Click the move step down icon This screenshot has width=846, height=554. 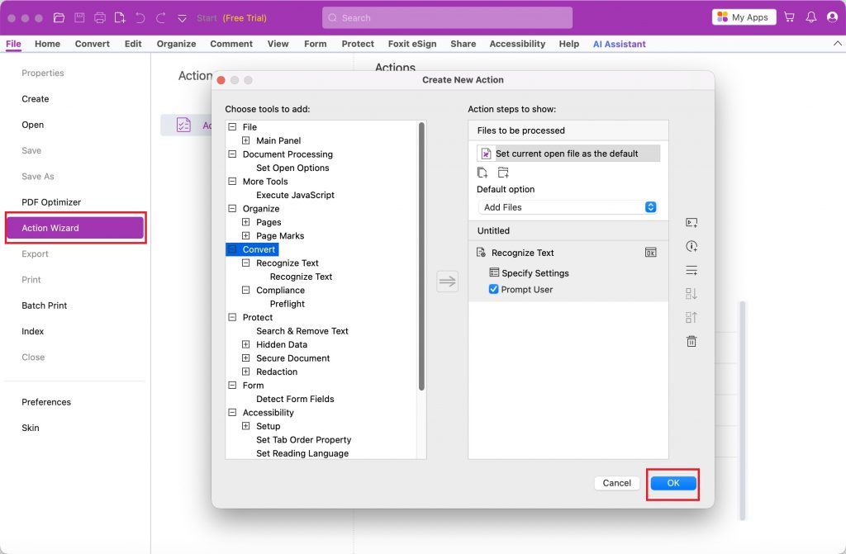click(692, 293)
